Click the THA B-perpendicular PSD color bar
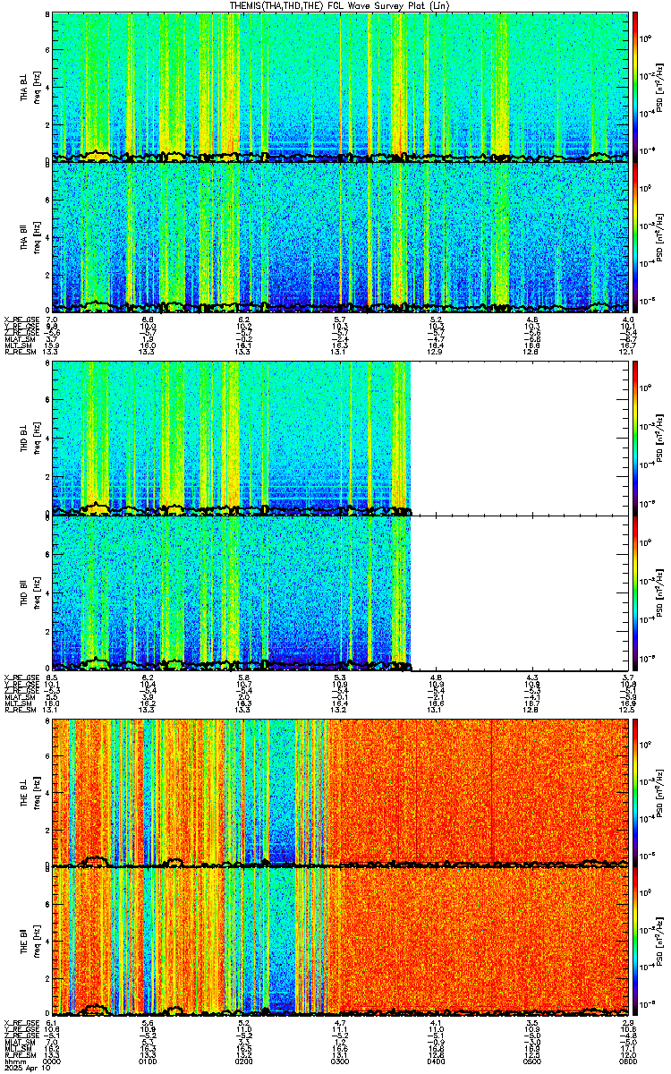 pyautogui.click(x=636, y=86)
